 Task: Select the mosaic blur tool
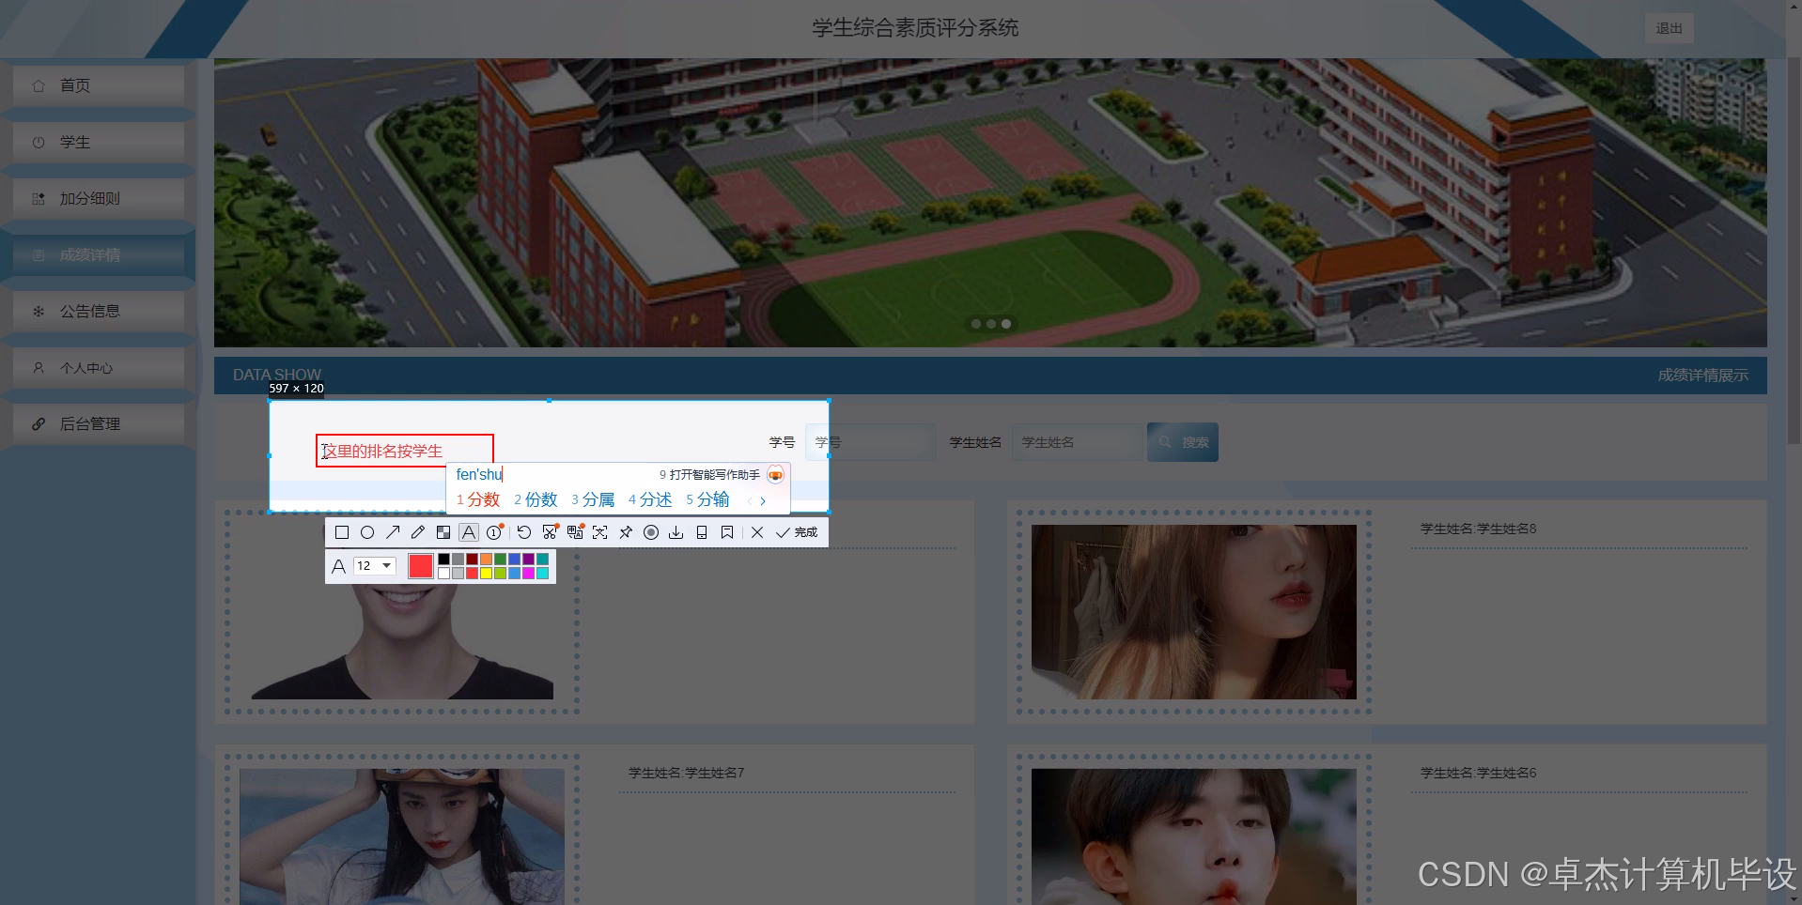(x=443, y=532)
